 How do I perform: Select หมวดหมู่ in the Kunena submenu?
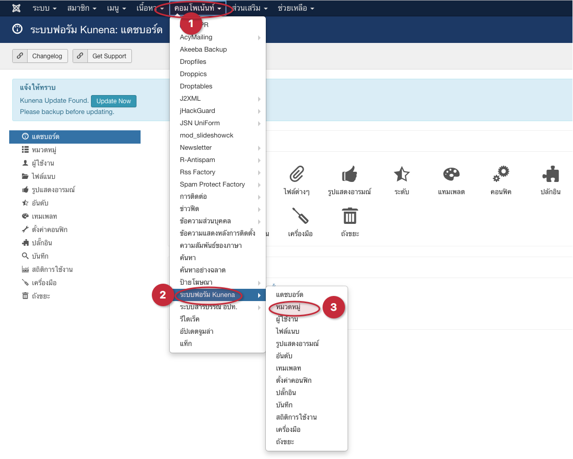[x=288, y=307]
